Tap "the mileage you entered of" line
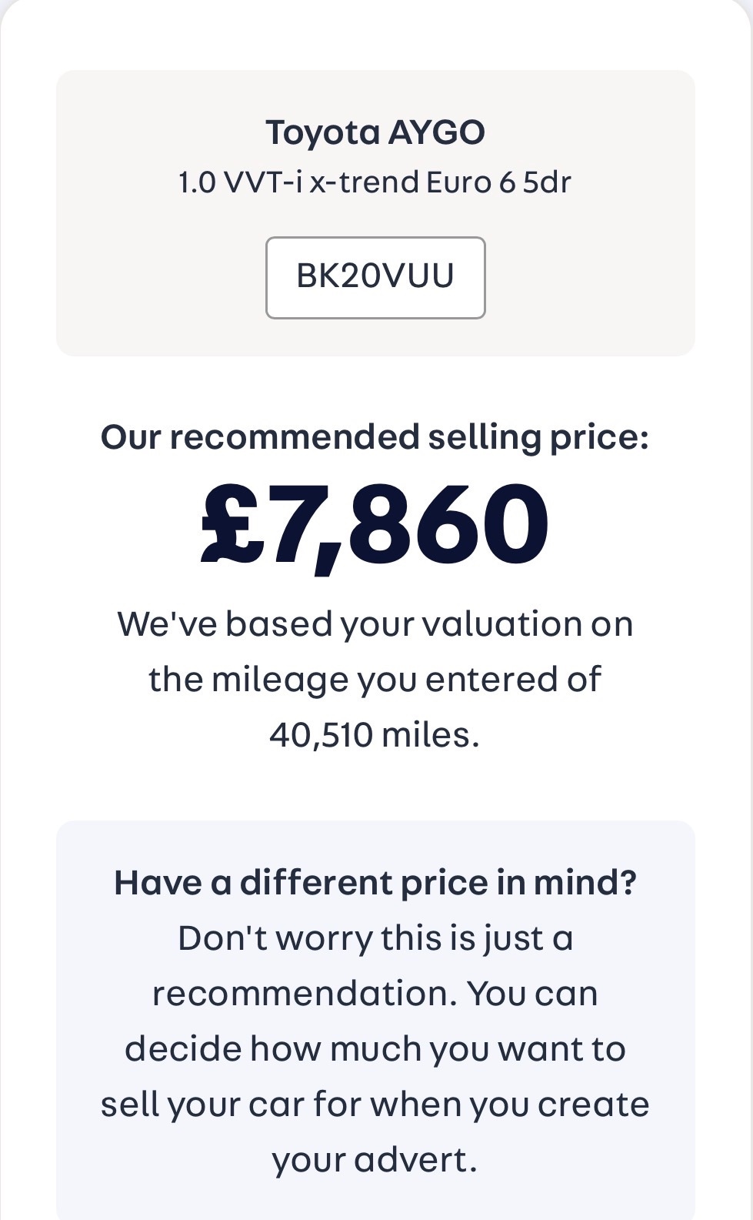 (375, 680)
